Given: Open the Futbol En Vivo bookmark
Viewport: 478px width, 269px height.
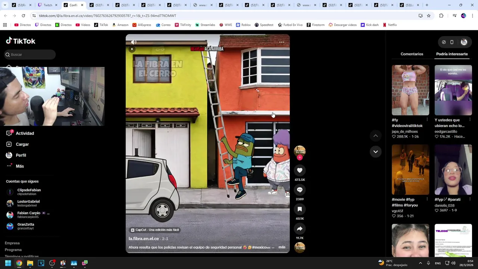Looking at the screenshot, I should point(290,25).
